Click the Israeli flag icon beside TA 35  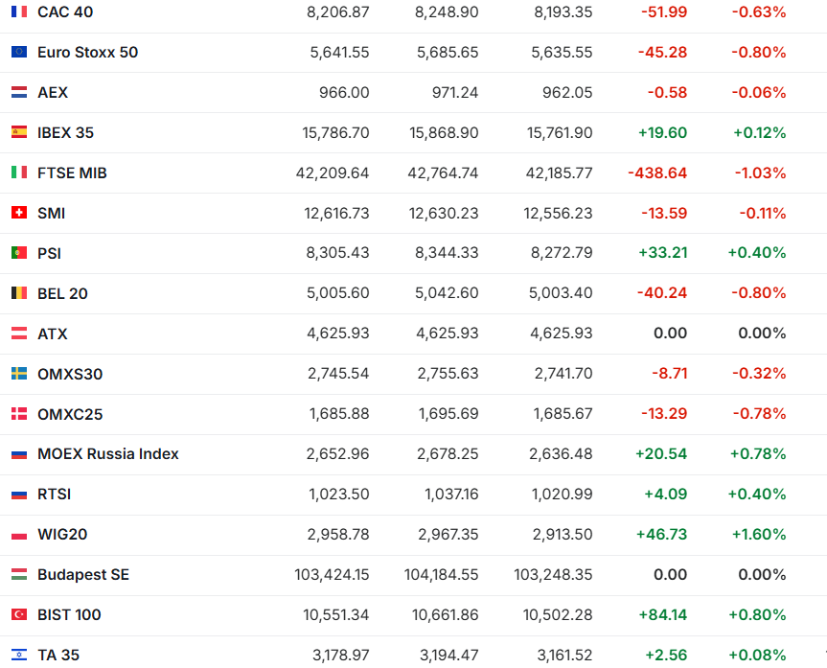click(19, 655)
